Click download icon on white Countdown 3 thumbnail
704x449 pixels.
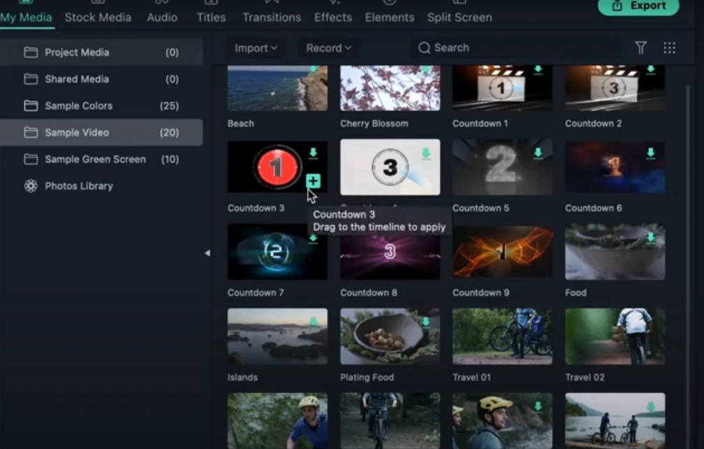click(x=426, y=154)
